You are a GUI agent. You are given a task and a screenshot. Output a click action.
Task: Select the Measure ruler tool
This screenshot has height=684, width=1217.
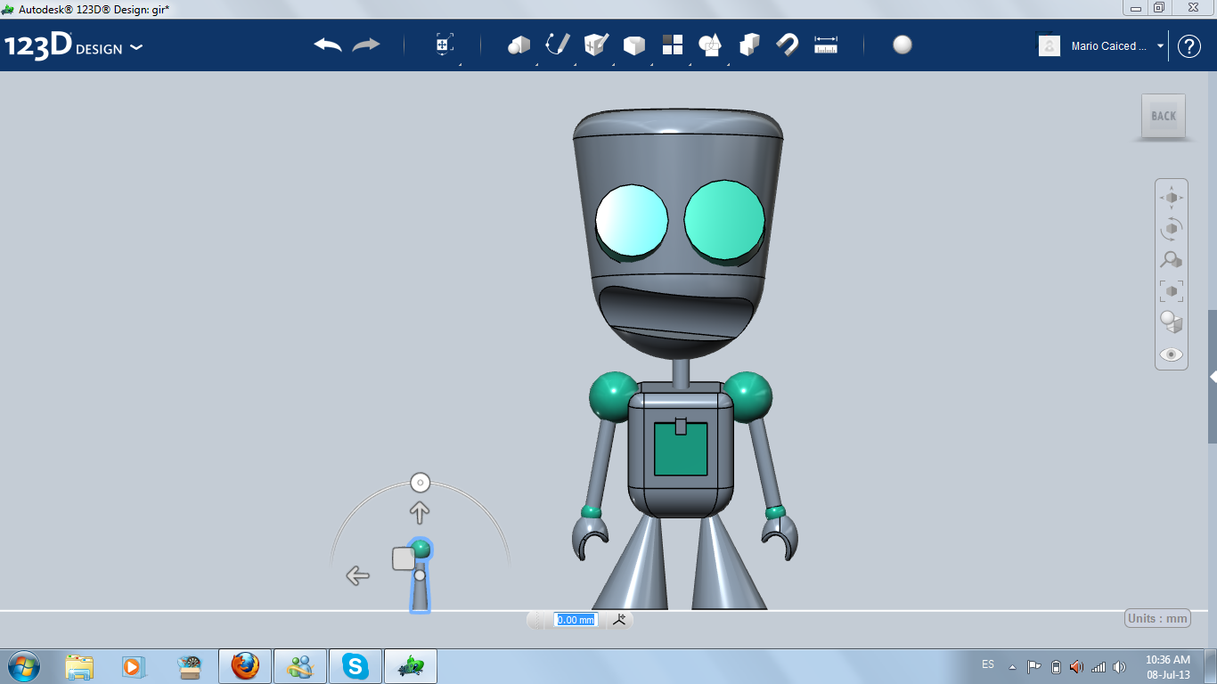[826, 45]
